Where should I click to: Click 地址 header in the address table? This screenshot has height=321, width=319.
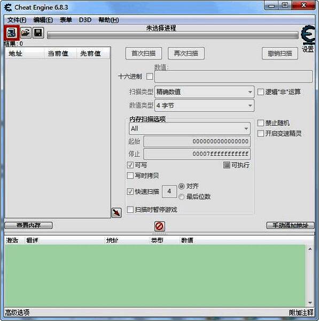tap(127, 240)
